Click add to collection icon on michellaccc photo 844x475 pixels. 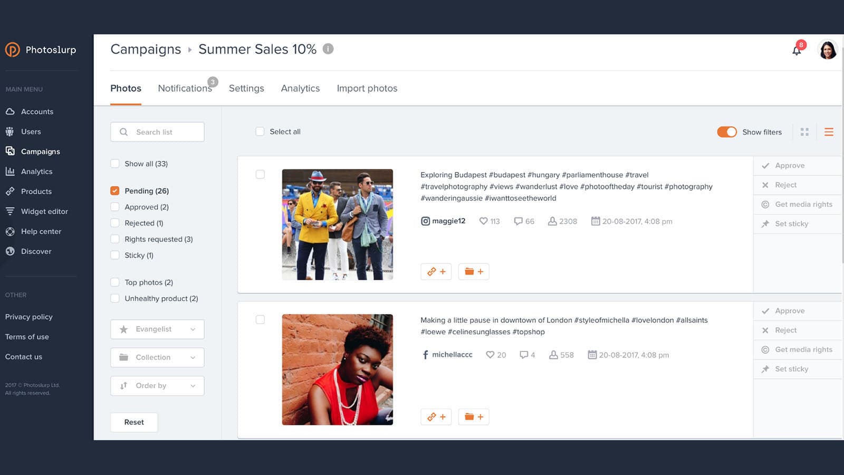point(473,417)
